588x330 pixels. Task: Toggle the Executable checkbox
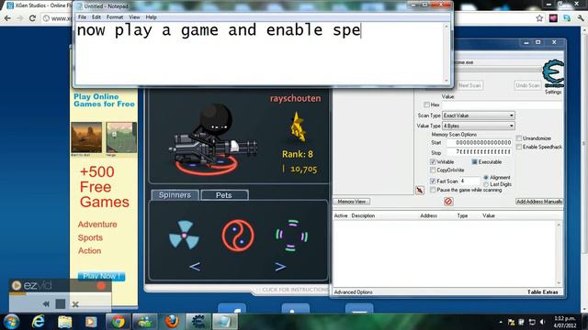[x=474, y=162]
